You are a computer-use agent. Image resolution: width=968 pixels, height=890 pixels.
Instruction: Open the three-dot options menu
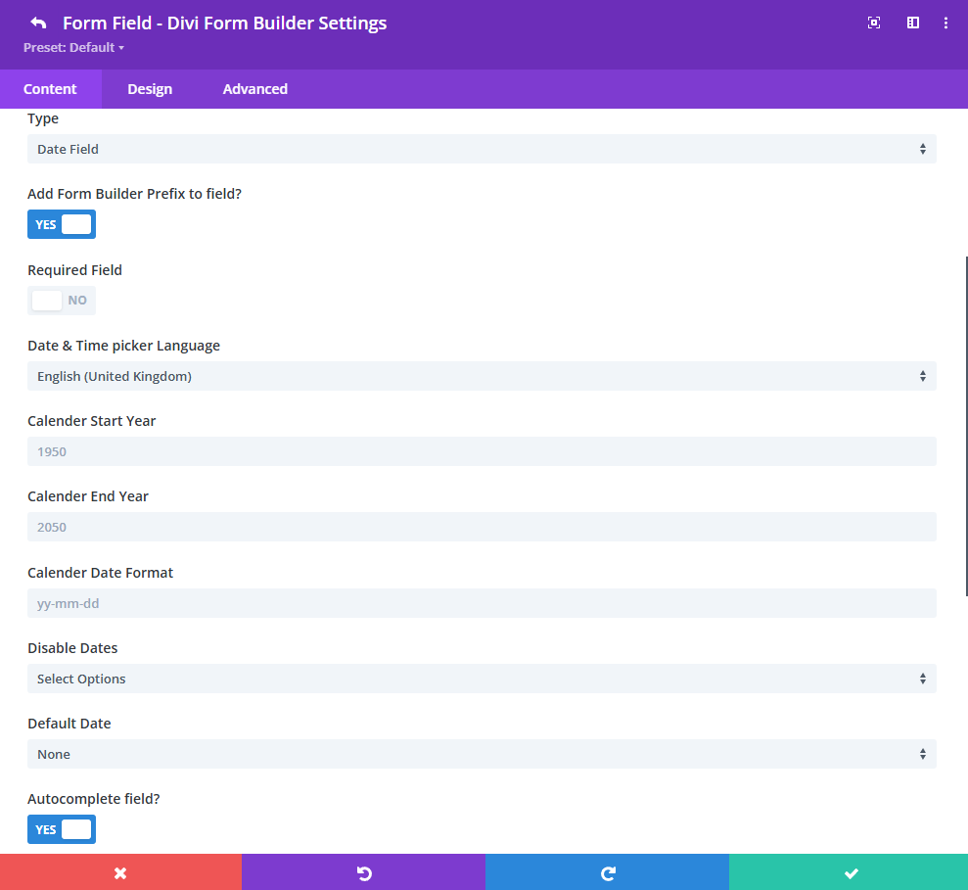point(945,23)
